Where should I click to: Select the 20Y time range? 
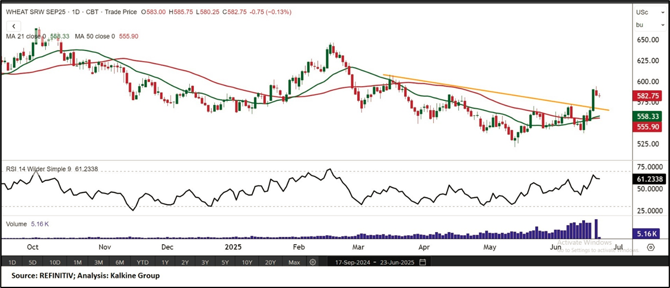point(270,262)
